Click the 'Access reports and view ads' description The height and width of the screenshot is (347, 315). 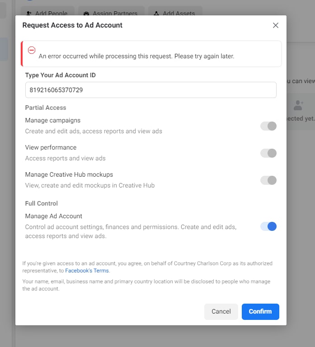65,159
